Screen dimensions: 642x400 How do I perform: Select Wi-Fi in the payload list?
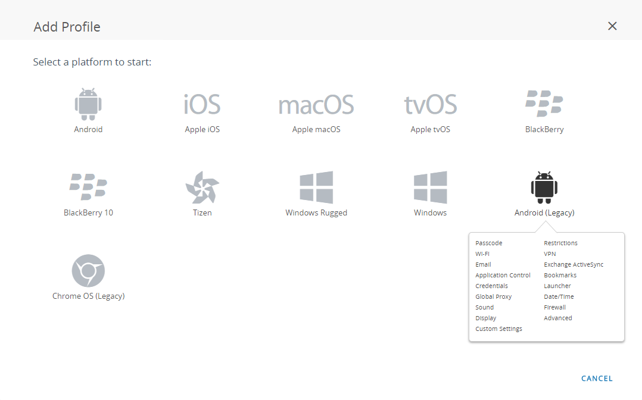tap(482, 254)
